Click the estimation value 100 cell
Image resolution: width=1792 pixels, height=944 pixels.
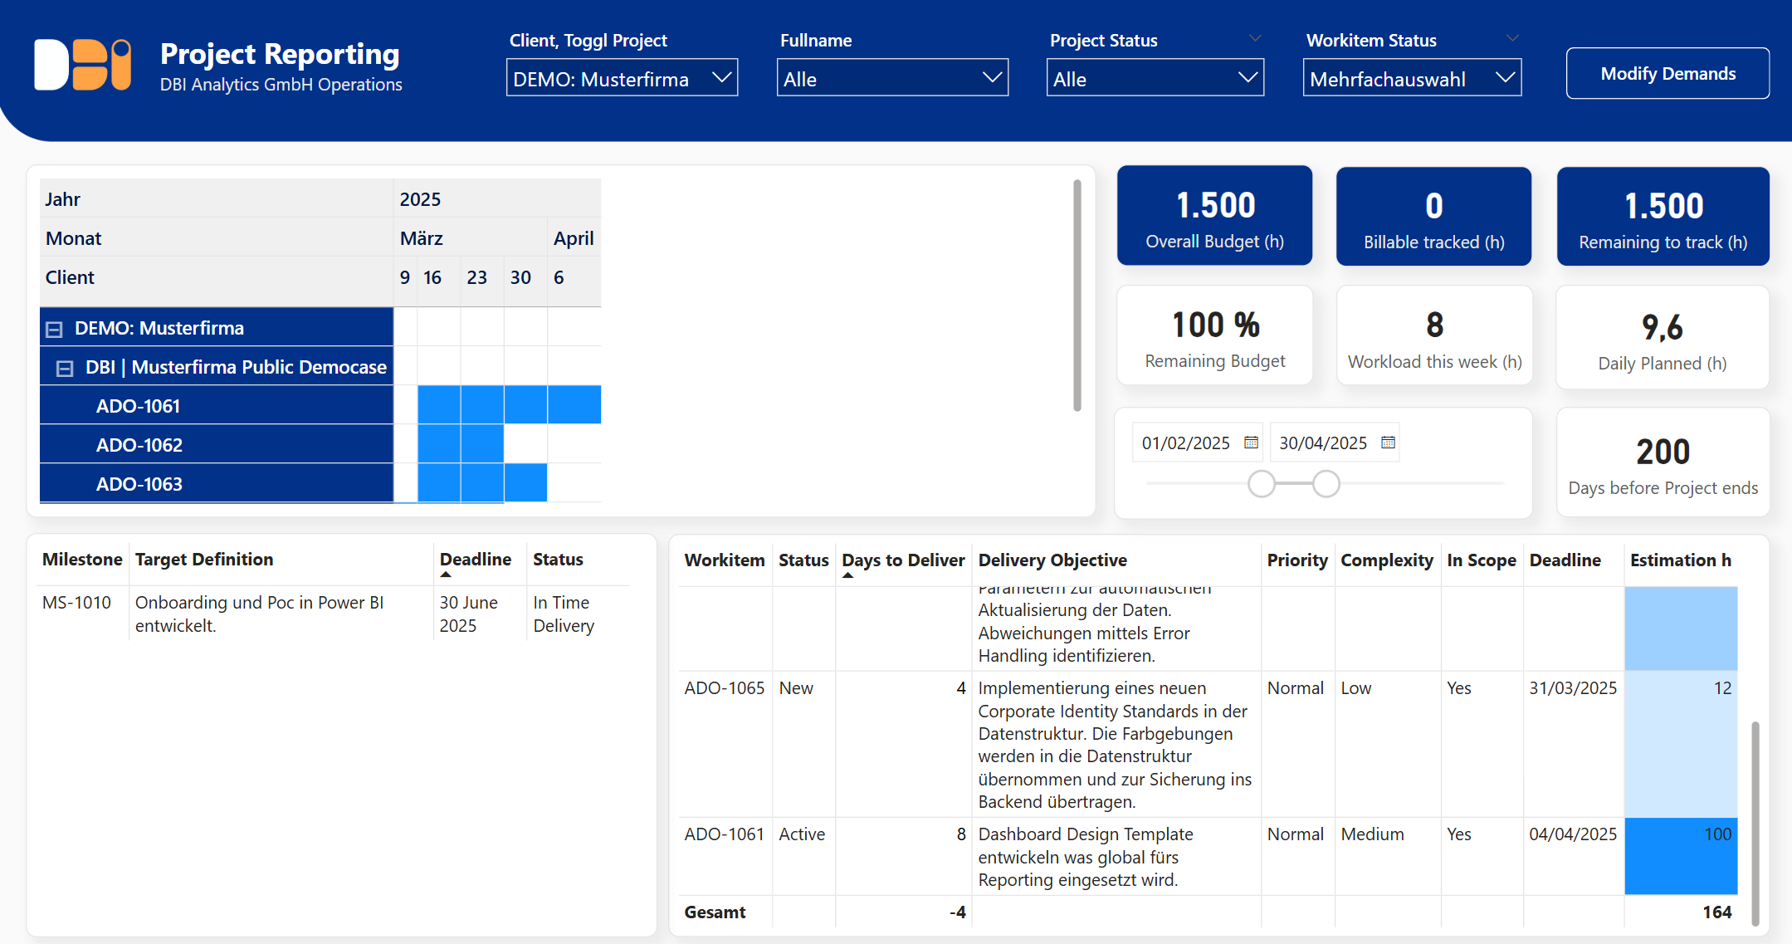point(1681,856)
